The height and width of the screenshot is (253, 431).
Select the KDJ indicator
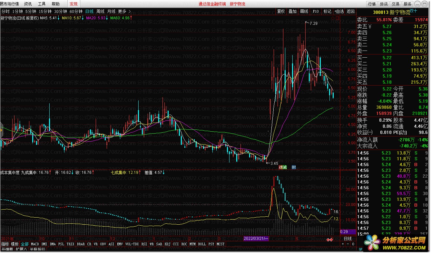coord(168,244)
